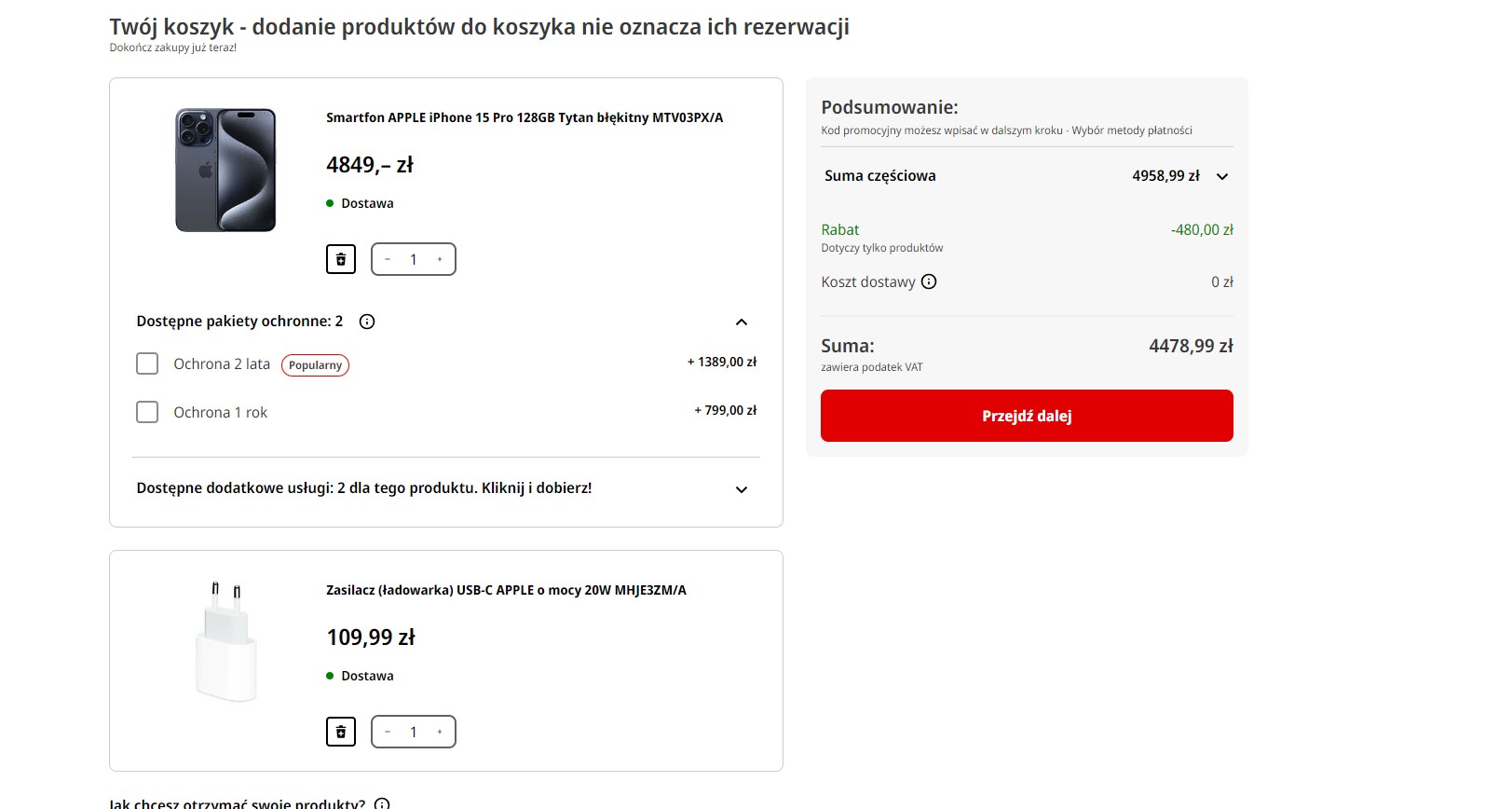1499x809 pixels.
Task: Click the iPhone quantity field showing 1
Action: tap(414, 259)
